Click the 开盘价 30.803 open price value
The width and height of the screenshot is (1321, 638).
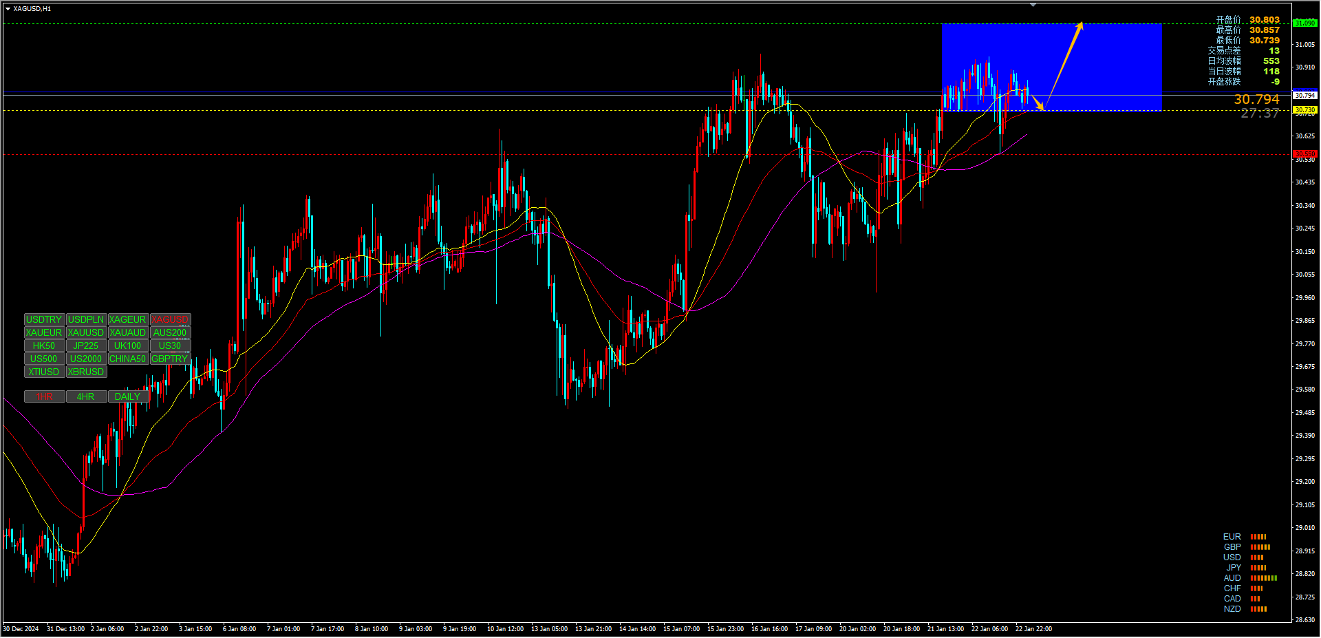pyautogui.click(x=1265, y=20)
